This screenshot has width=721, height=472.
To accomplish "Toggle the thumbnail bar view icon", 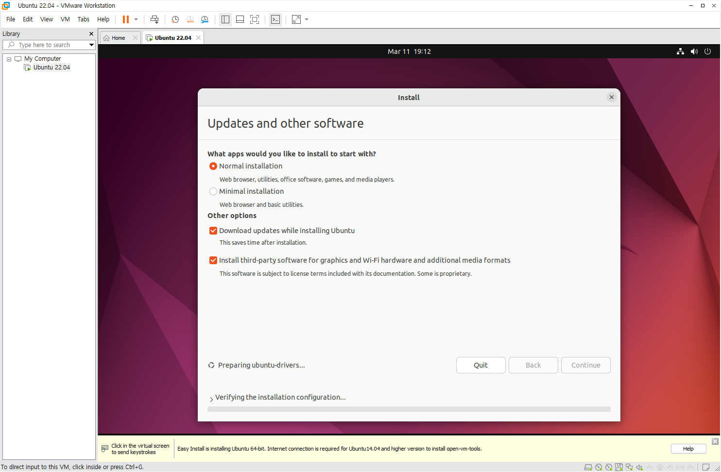I will click(240, 19).
